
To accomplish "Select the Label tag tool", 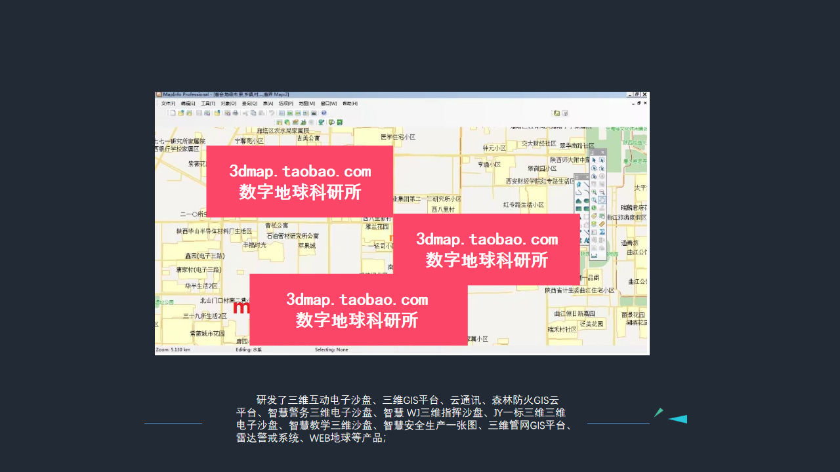I will point(595,216).
